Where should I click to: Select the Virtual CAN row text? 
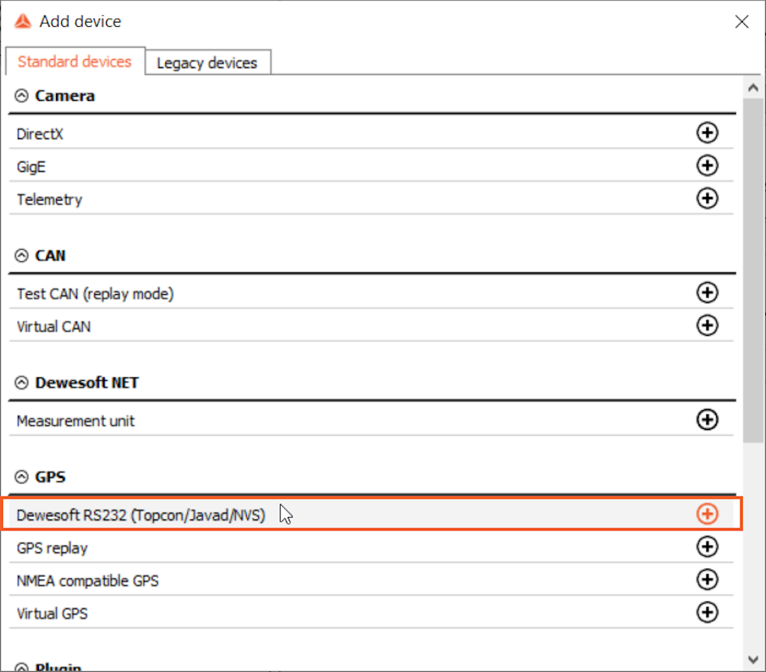[54, 326]
